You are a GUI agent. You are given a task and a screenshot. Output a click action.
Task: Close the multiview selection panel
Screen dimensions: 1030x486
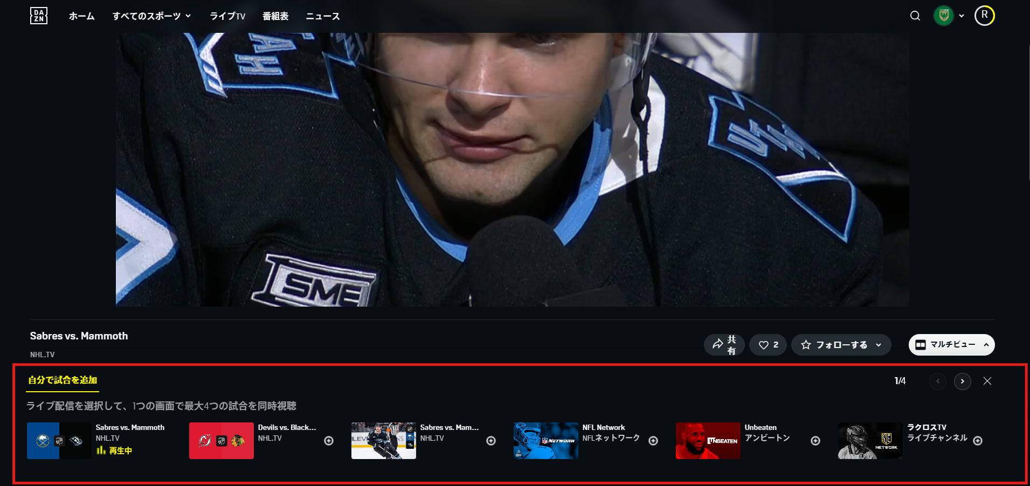click(988, 381)
